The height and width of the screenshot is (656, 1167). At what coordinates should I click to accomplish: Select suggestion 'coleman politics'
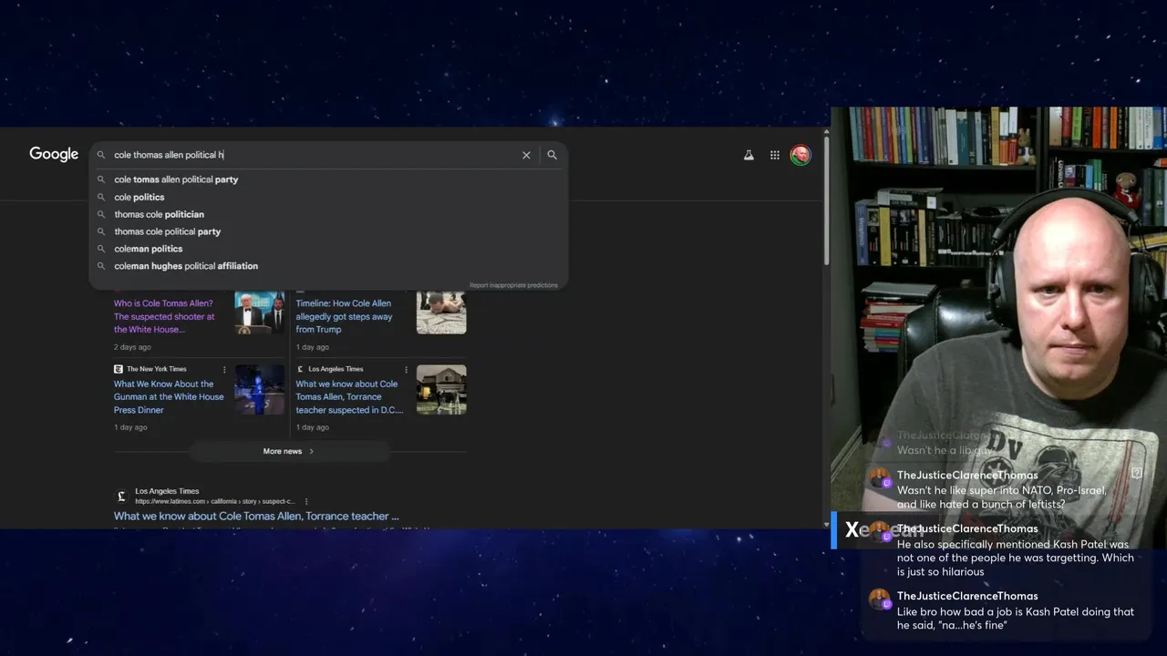148,249
